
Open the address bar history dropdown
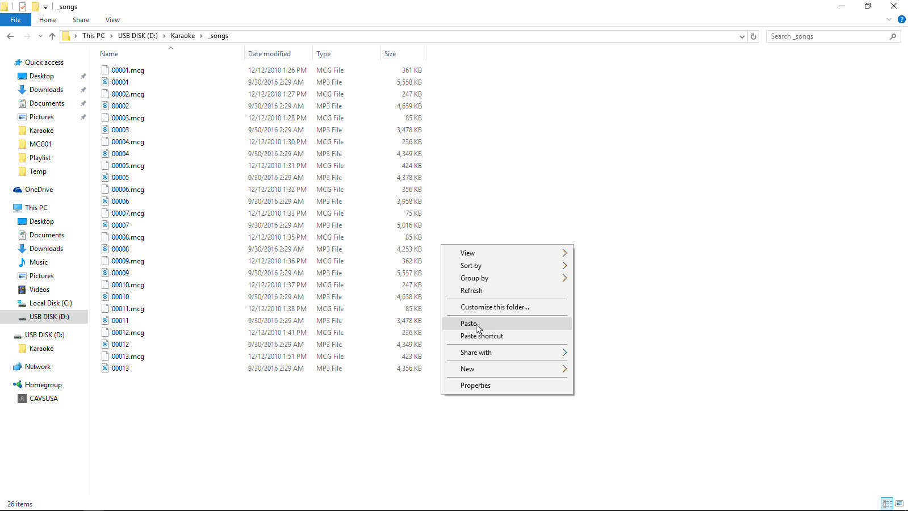[742, 36]
